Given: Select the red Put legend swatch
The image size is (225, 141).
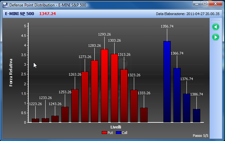Looking at the screenshot, I should pyautogui.click(x=104, y=133).
